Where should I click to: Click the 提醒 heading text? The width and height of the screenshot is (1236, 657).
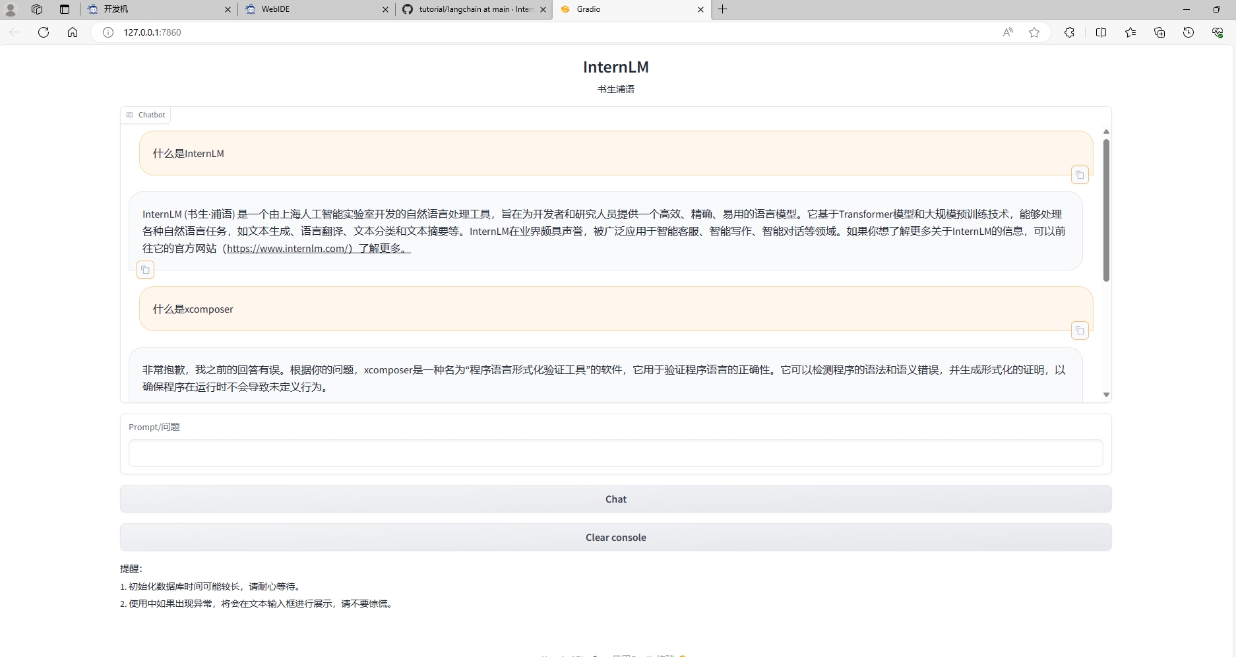131,569
